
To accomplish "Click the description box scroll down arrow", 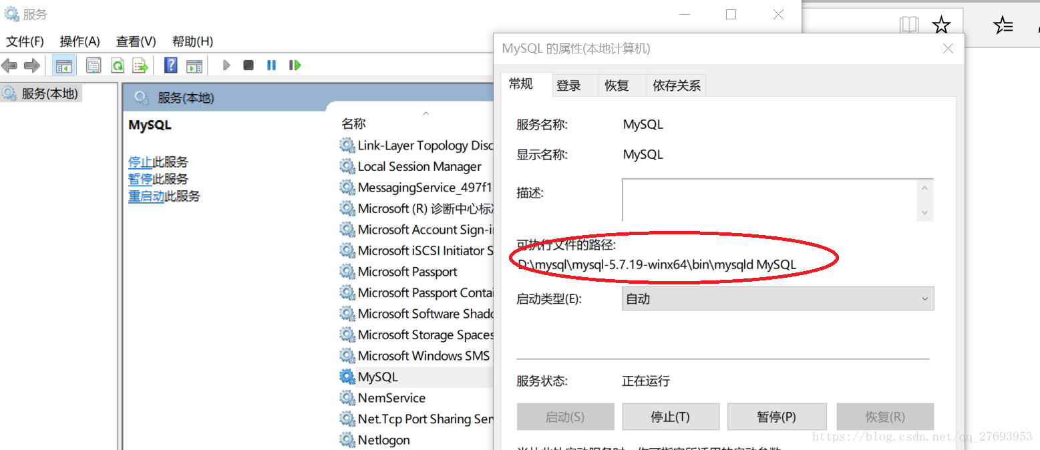I will coord(924,212).
